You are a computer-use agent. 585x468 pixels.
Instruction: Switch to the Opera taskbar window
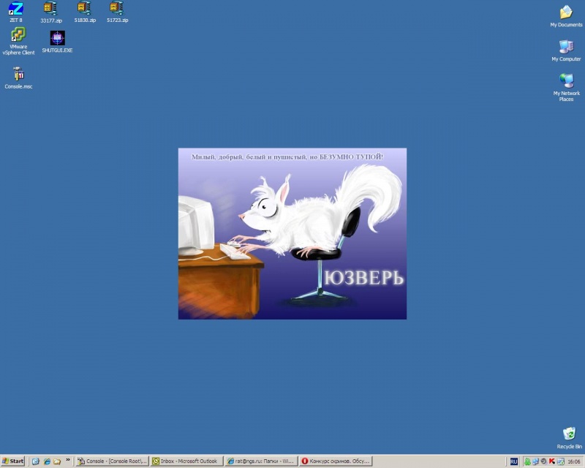(x=336, y=461)
